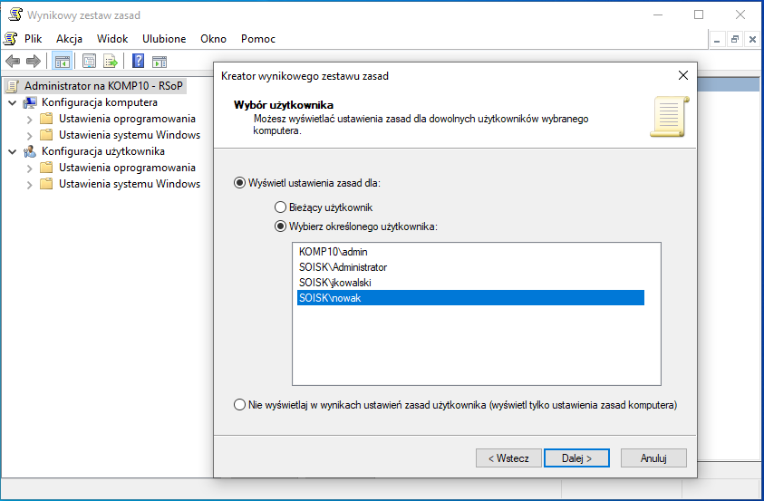The height and width of the screenshot is (501, 764).
Task: Open the Widok menu
Action: [112, 39]
